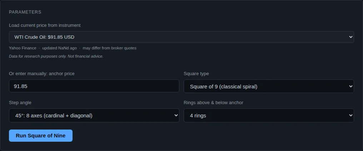Click the Rings above & below anchor label

coord(213,103)
